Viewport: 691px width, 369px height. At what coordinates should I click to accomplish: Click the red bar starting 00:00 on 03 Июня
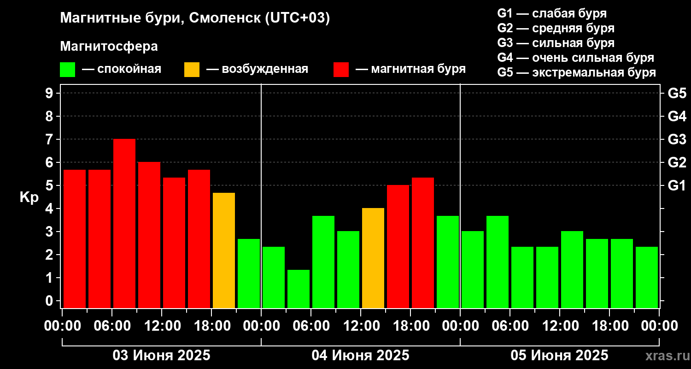75,239
